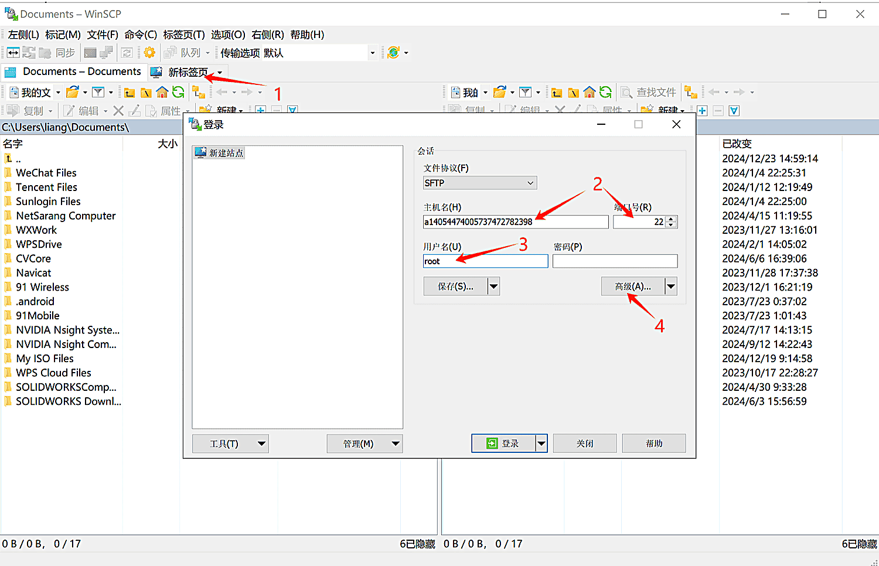The image size is (879, 566).
Task: Expand the arrow next to 高级(A) button
Action: 671,287
